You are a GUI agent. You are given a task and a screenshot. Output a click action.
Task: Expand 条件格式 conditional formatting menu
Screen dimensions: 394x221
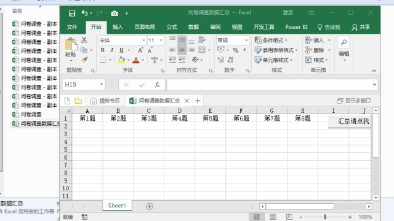coord(271,40)
